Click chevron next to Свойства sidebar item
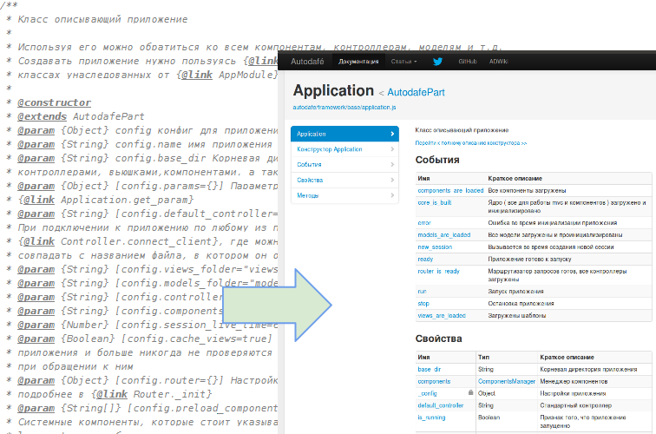This screenshot has height=434, width=656. pos(392,180)
